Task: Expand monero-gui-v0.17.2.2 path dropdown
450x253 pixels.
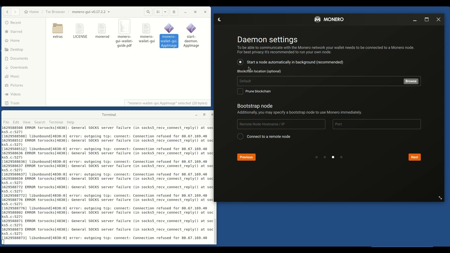Action: (x=109, y=12)
